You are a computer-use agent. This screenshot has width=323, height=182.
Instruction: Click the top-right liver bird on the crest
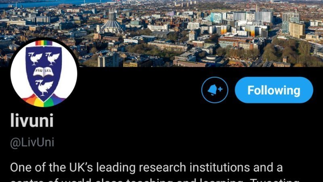coord(53,59)
